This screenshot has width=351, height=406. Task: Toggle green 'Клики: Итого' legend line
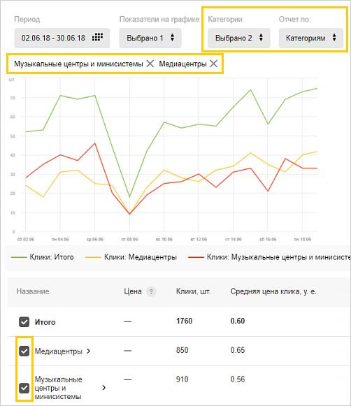42,257
